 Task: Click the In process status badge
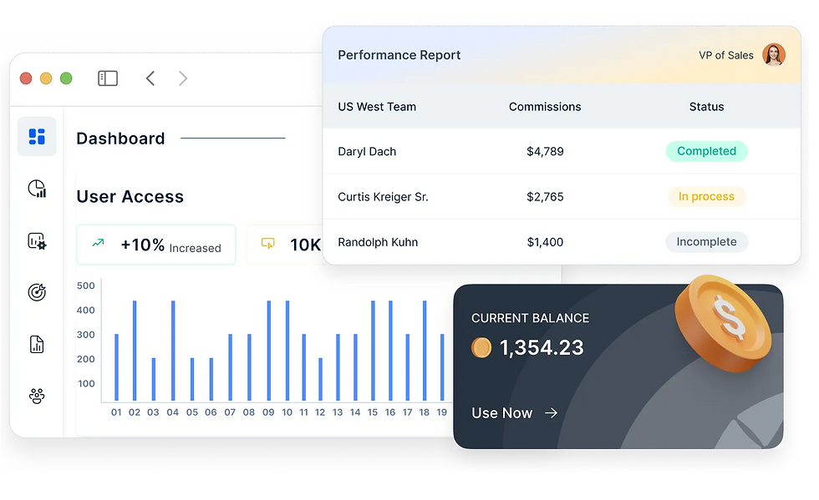[x=706, y=196]
